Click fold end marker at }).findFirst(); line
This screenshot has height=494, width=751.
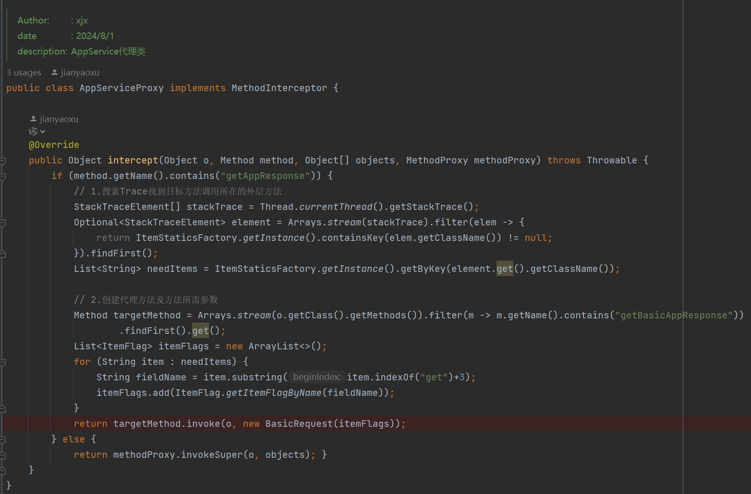point(2,254)
